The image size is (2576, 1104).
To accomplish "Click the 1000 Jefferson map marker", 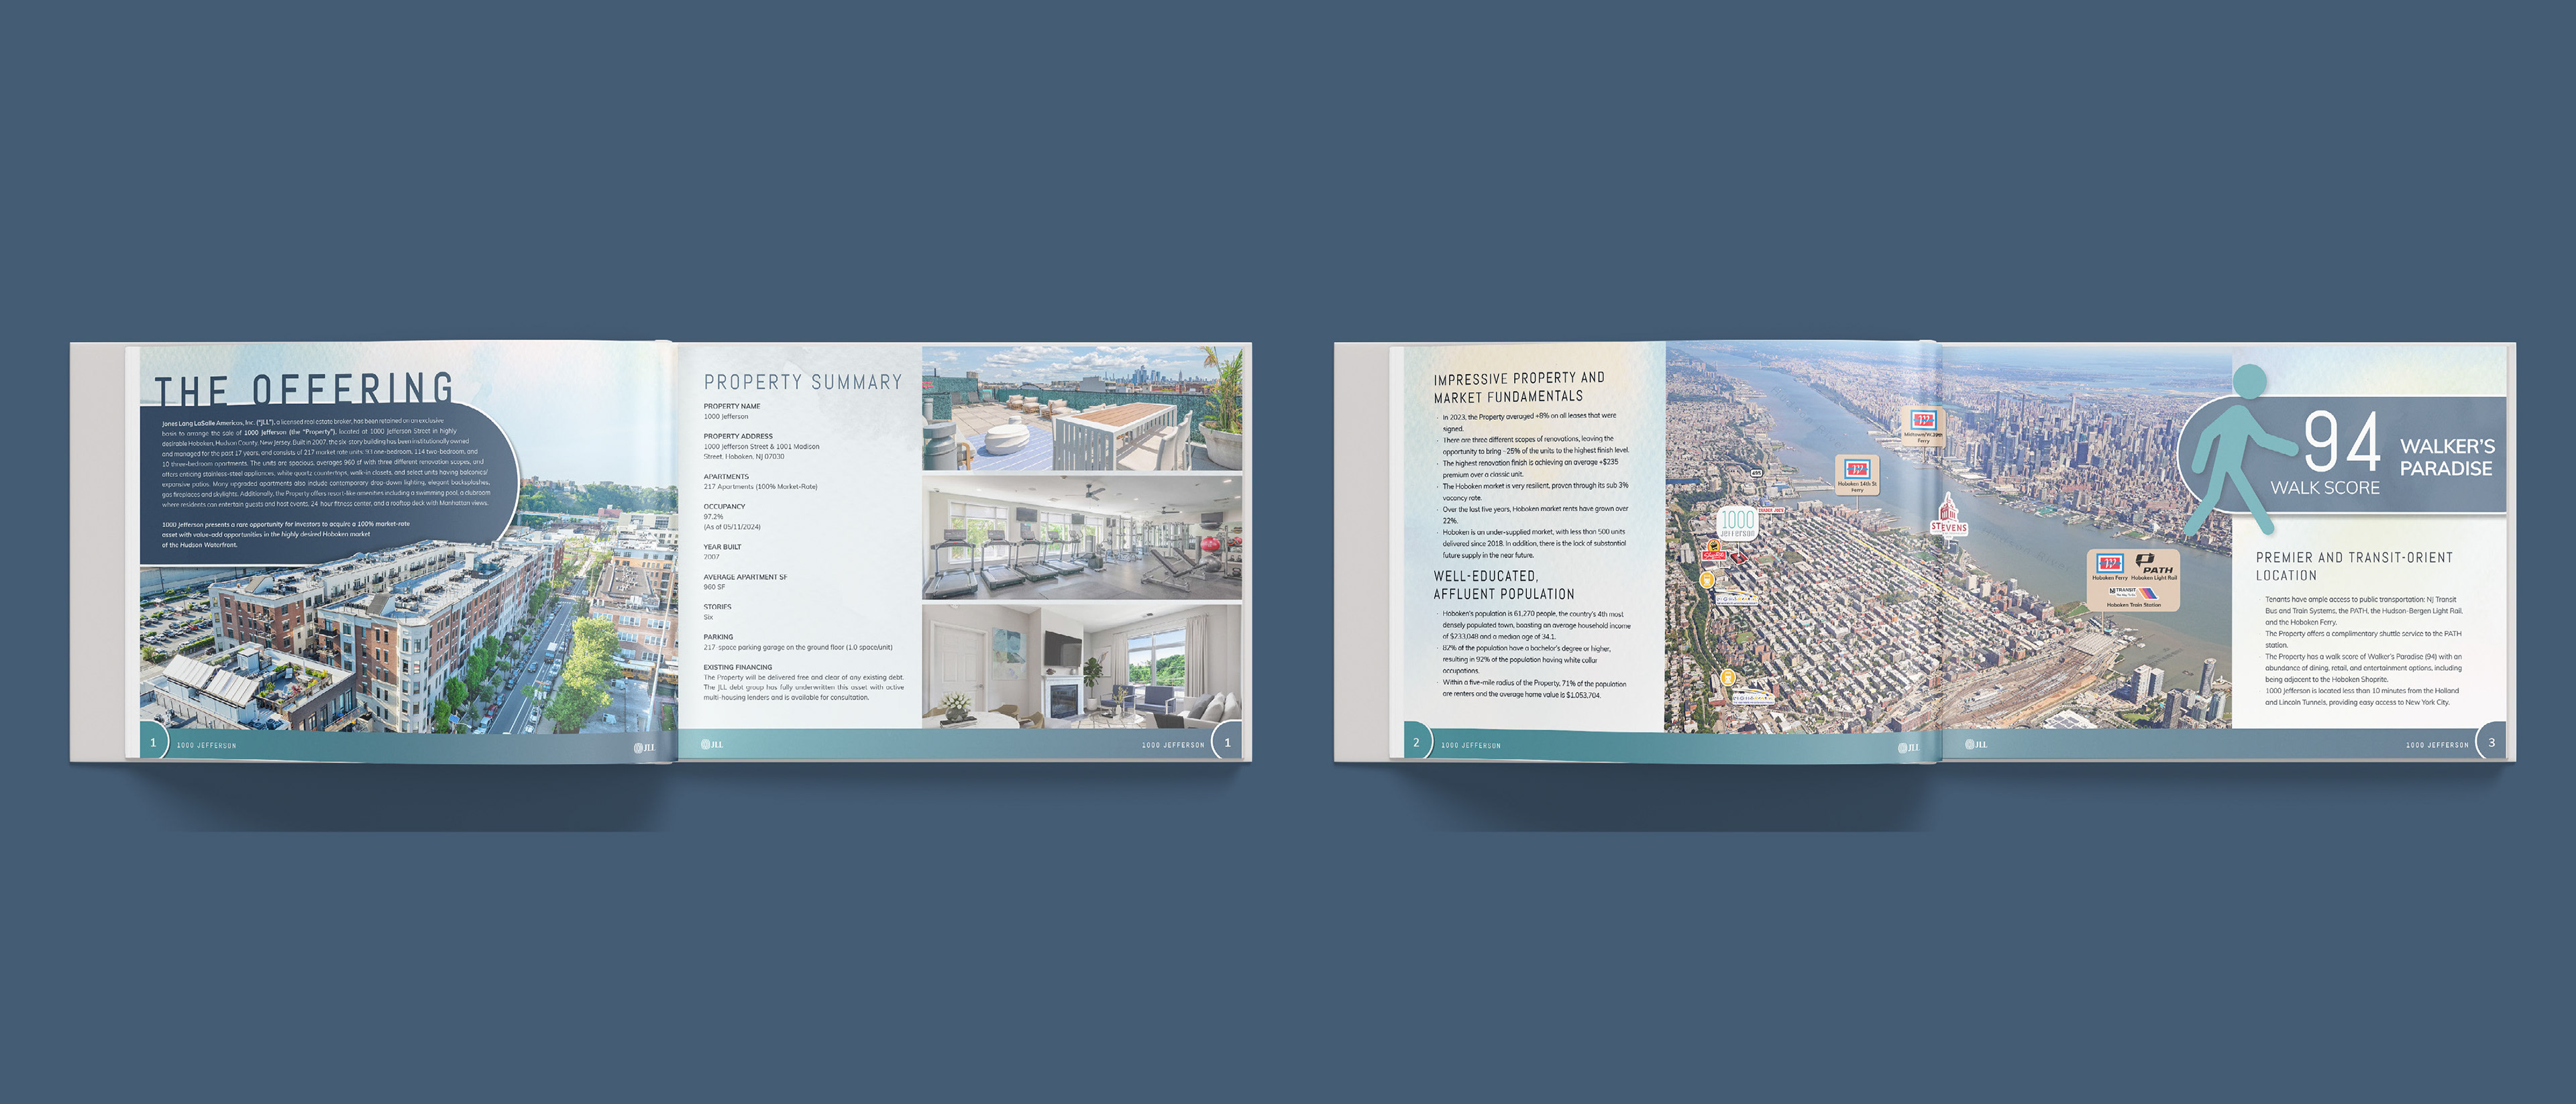I will click(x=1737, y=523).
